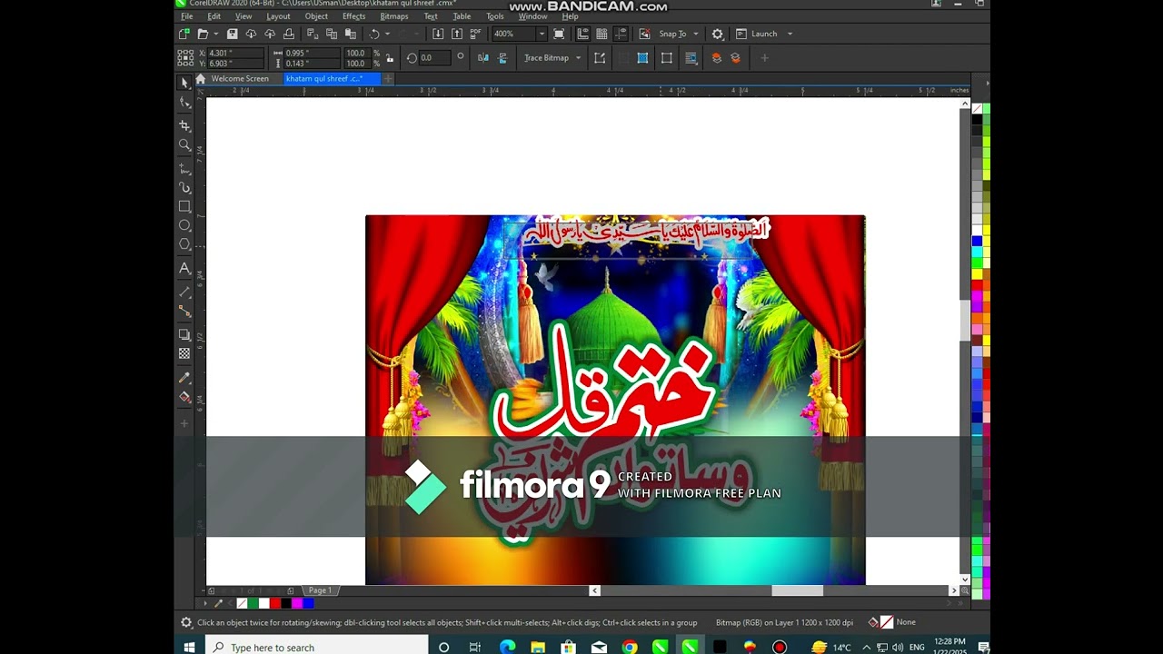The height and width of the screenshot is (654, 1163).
Task: Click the horizontal scrollbar thumb
Action: point(797,590)
